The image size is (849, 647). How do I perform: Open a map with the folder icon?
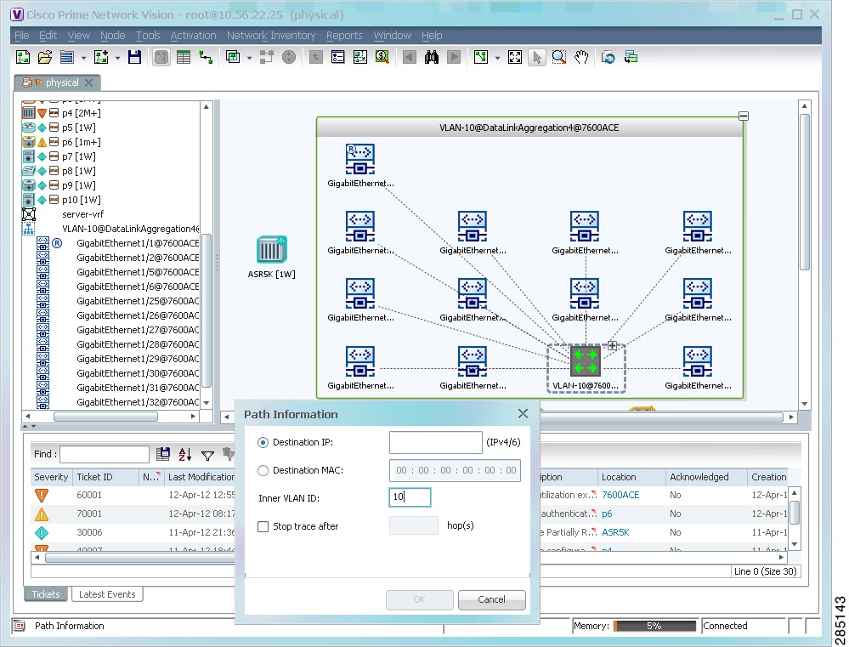pos(45,58)
